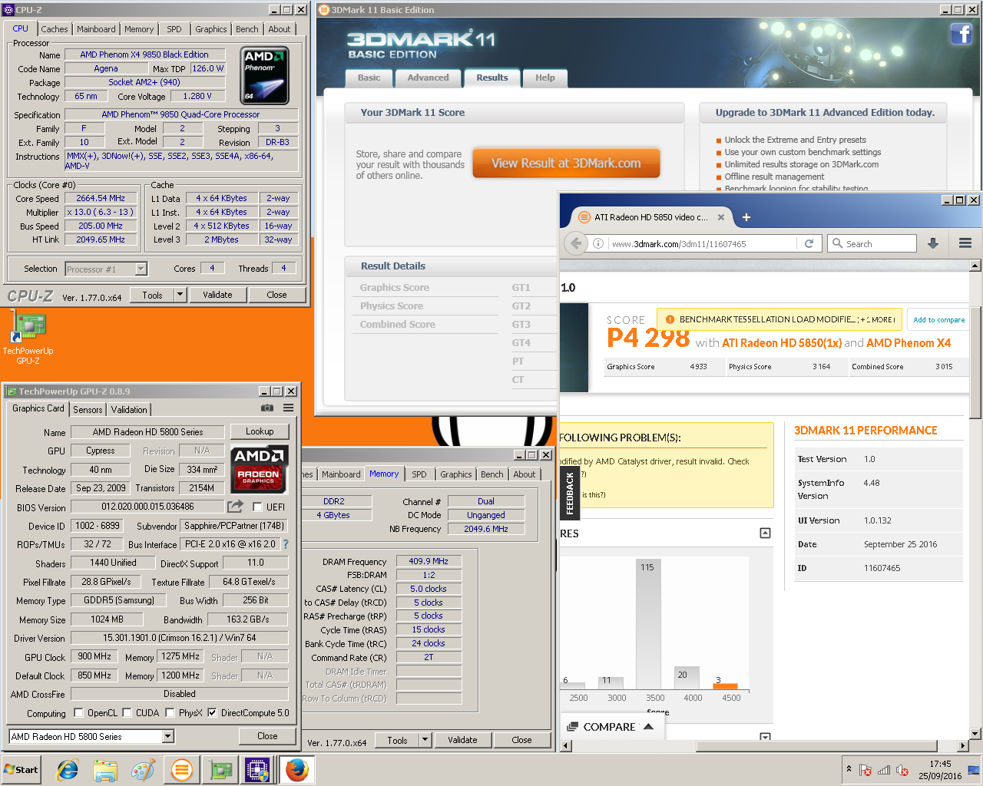Click the site info icon in Firefox address bar
Image resolution: width=983 pixels, height=786 pixels.
coord(598,243)
